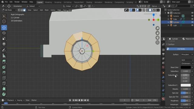
Task: Open the Modifier properties wrench tab
Action: [163, 77]
